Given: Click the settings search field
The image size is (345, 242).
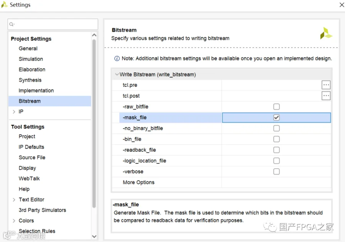Looking at the screenshot, I should [53, 24].
